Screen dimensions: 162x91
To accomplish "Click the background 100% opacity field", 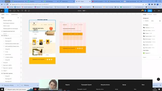I will coord(152,21).
